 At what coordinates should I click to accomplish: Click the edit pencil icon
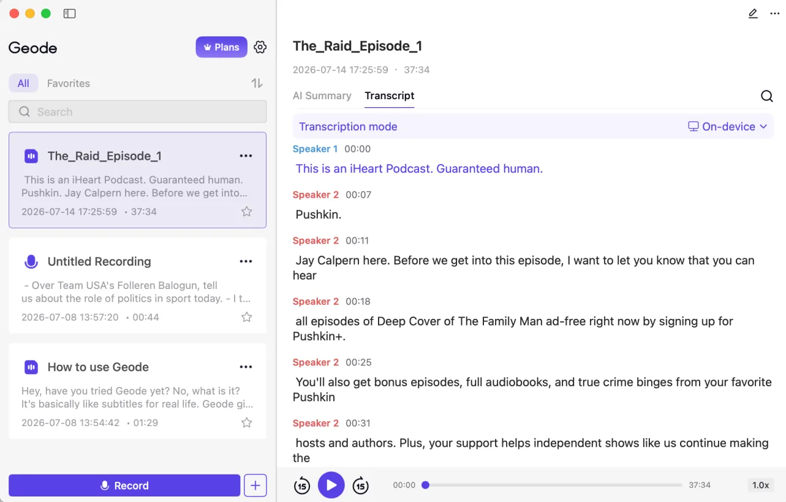coord(753,13)
